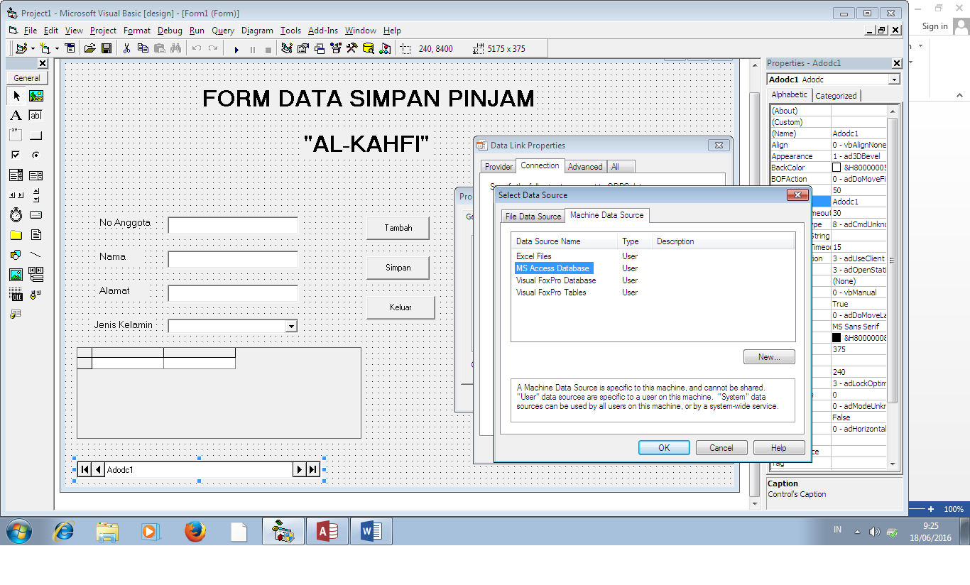Select the CheckBox control in the toolbox
Image resolution: width=970 pixels, height=585 pixels.
click(x=16, y=154)
